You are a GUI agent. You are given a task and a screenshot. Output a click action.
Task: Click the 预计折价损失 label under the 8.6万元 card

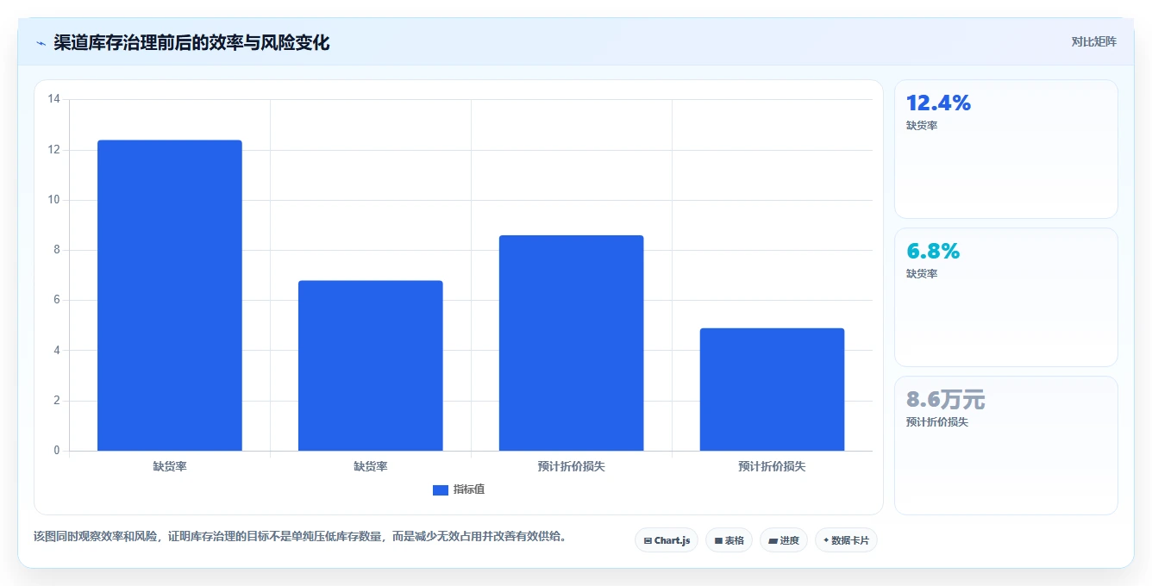click(937, 422)
